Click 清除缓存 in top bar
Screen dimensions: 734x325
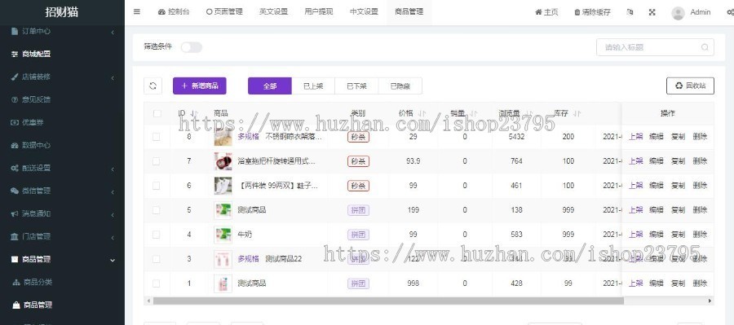(592, 13)
